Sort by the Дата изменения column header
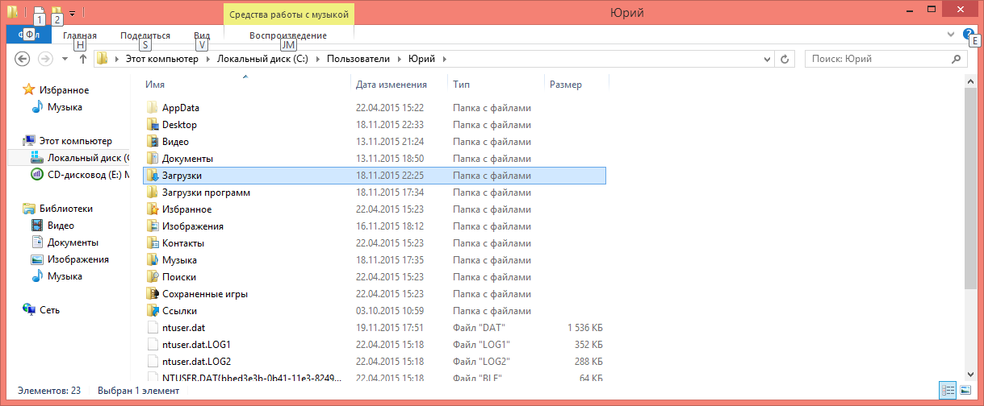Viewport: 984px width, 406px height. coord(392,85)
